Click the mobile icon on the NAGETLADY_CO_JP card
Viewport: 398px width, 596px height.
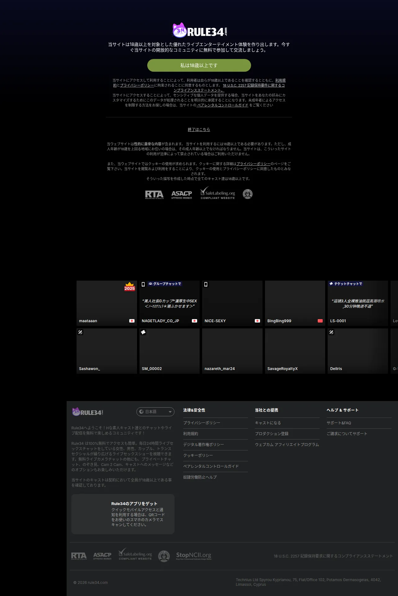(x=143, y=284)
